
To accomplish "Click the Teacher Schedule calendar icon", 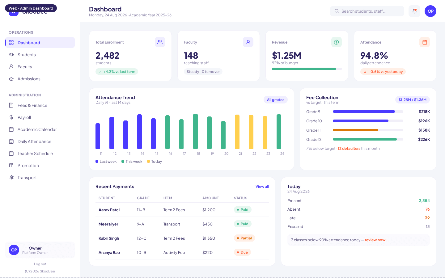I will point(11,154).
